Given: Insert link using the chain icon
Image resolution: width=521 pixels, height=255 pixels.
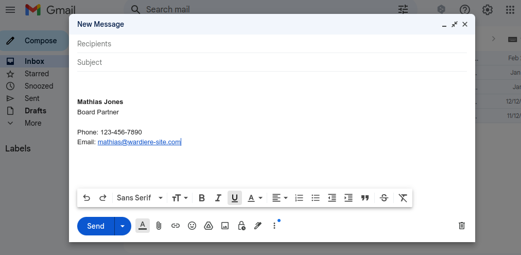Looking at the screenshot, I should click(x=176, y=226).
